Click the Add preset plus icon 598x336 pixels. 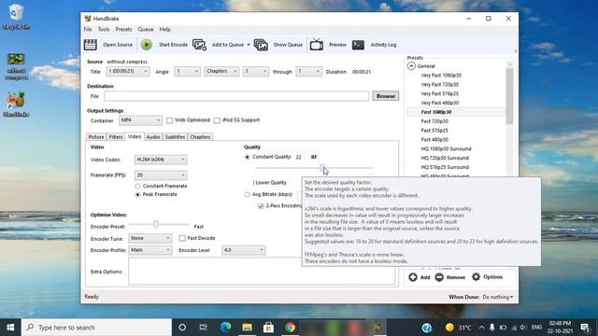(x=413, y=277)
